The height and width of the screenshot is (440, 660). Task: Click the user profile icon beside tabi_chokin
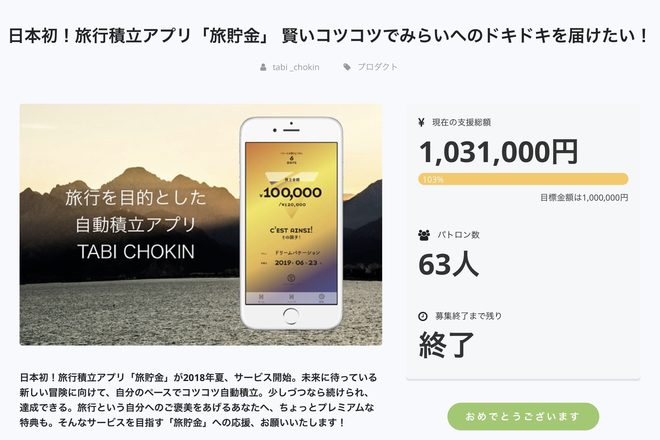pyautogui.click(x=263, y=67)
